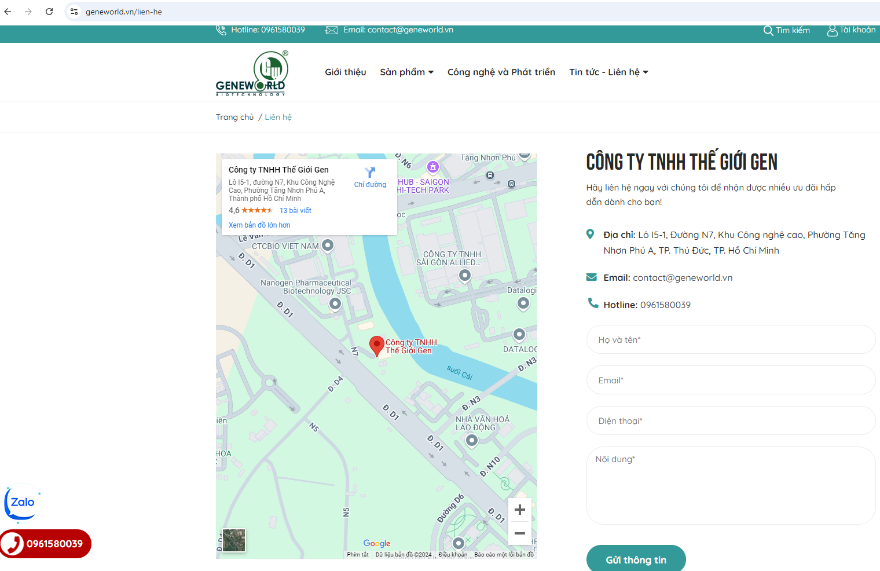This screenshot has height=571, width=880.
Task: Click the address bar URL geneworld.vn/lien-he
Action: tap(124, 12)
